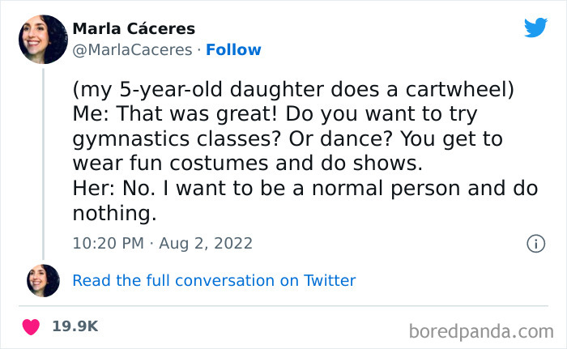Viewport: 567px width, 349px height.
Task: Click the @MarlaCaceres handle
Action: (131, 50)
